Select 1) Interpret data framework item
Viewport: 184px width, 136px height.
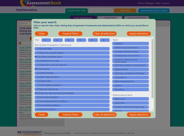(x=72, y=49)
